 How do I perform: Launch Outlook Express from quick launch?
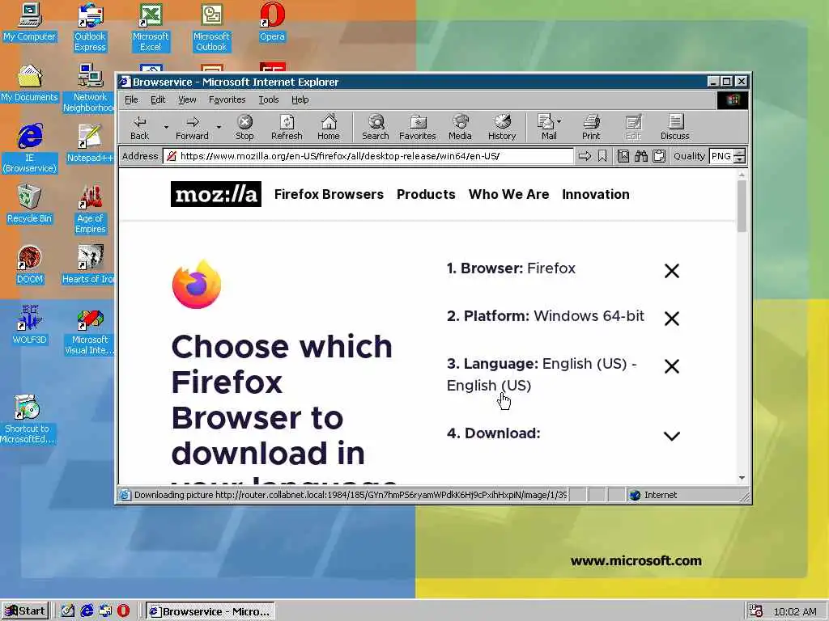click(x=105, y=611)
